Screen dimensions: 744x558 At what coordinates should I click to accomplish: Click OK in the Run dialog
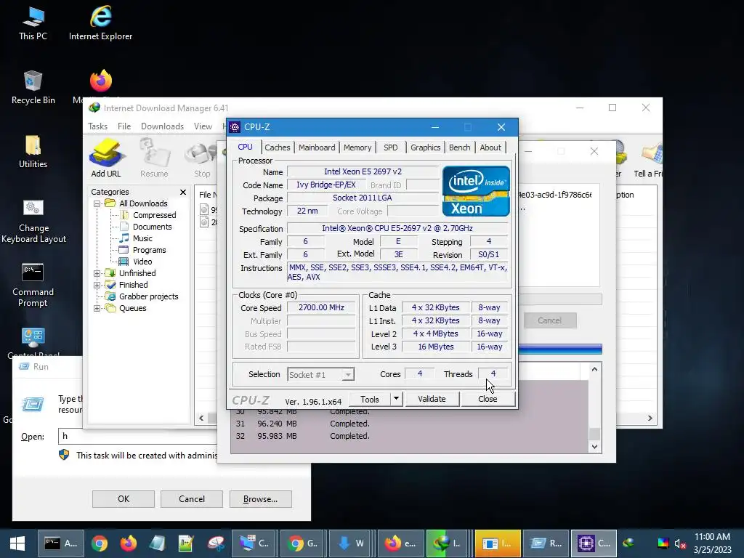pos(124,498)
